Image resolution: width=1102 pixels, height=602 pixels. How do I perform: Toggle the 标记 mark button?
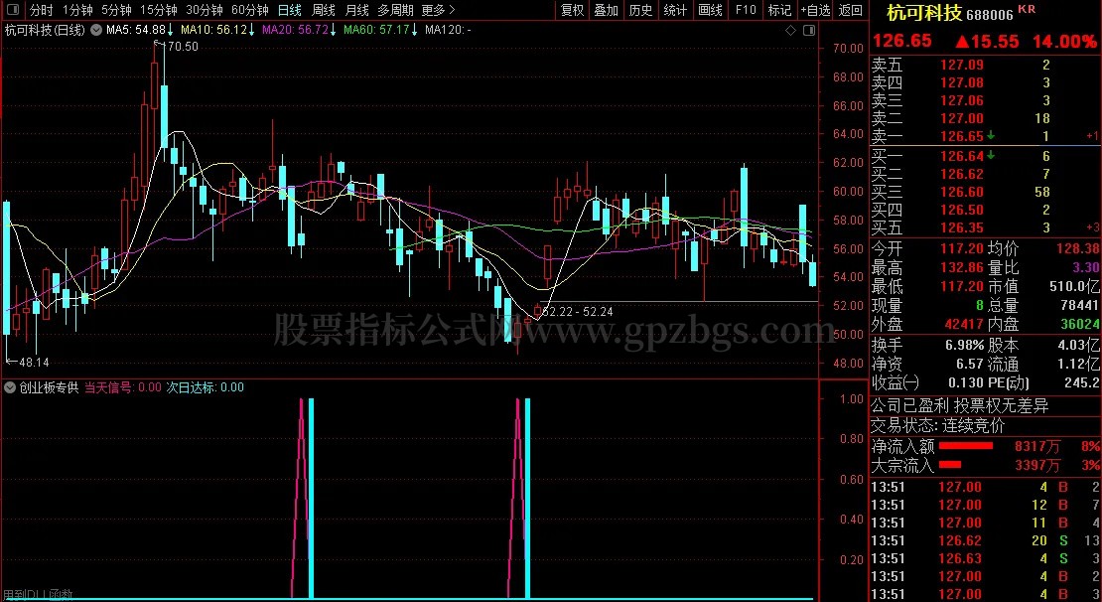[779, 10]
